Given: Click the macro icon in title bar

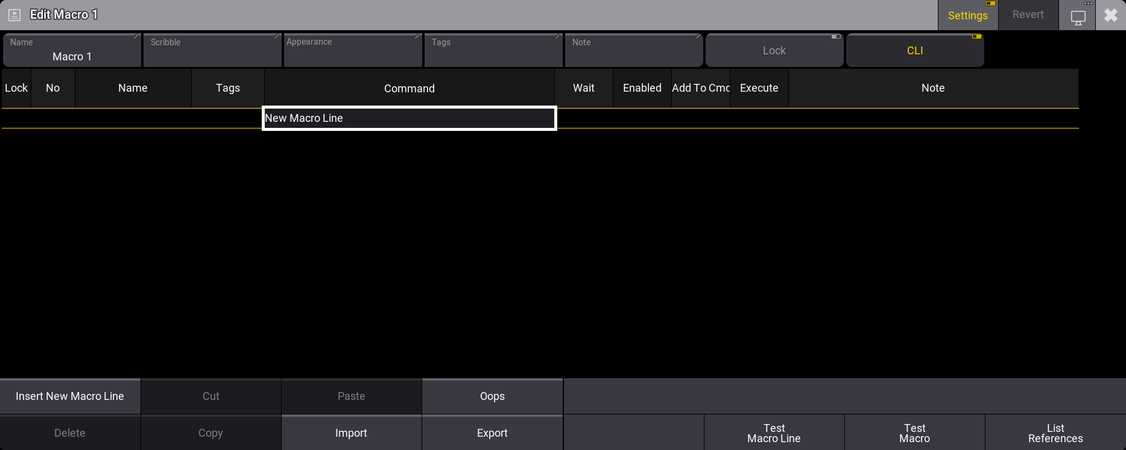Looking at the screenshot, I should click(x=14, y=15).
